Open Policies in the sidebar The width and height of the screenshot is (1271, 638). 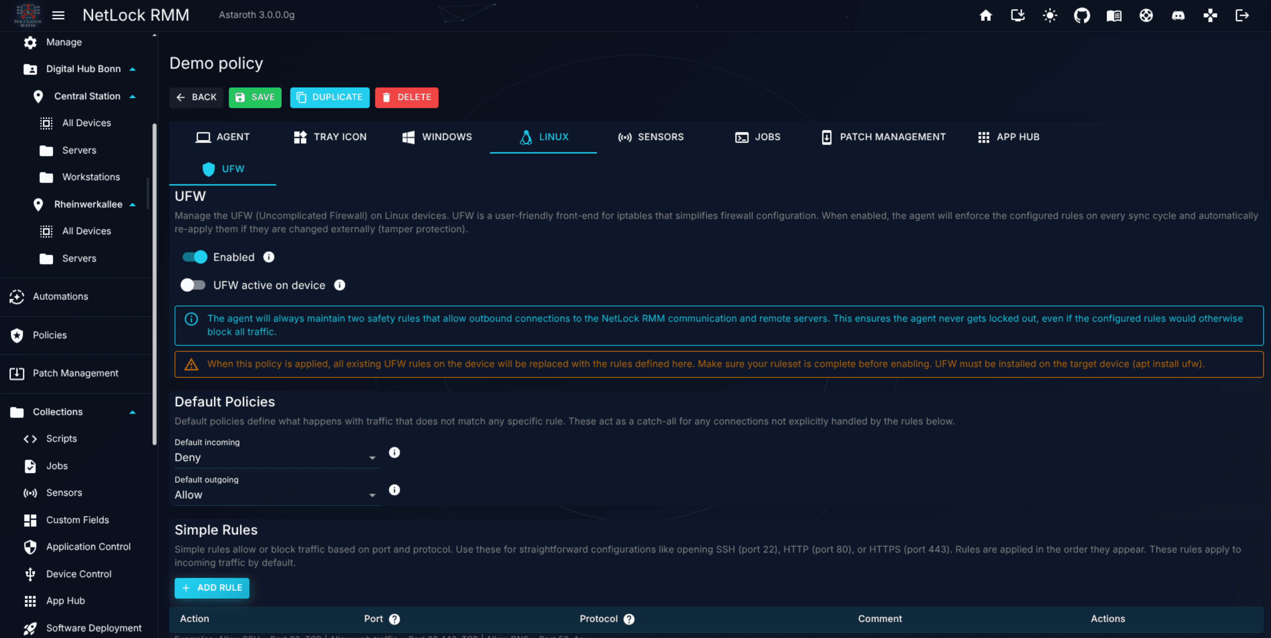coord(49,335)
